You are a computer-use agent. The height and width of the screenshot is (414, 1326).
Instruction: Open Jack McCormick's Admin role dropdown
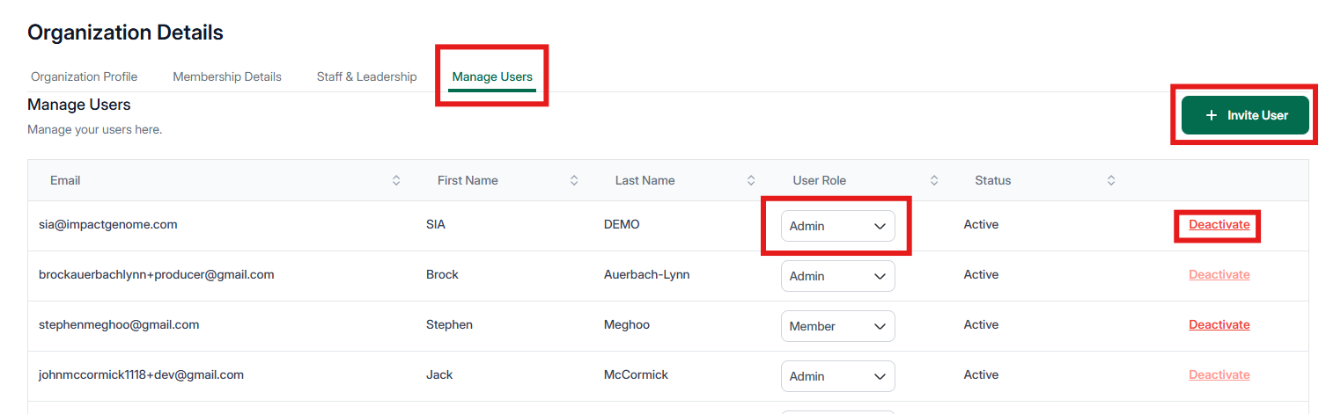[x=837, y=376]
